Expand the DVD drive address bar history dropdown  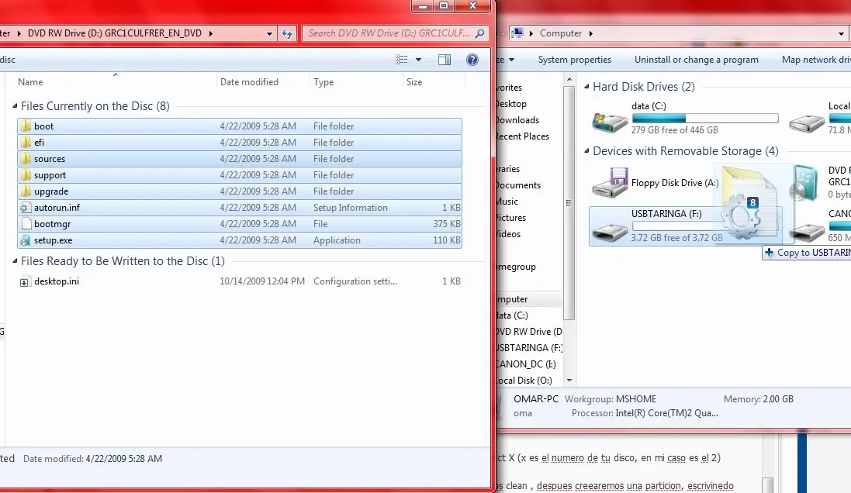click(x=269, y=33)
